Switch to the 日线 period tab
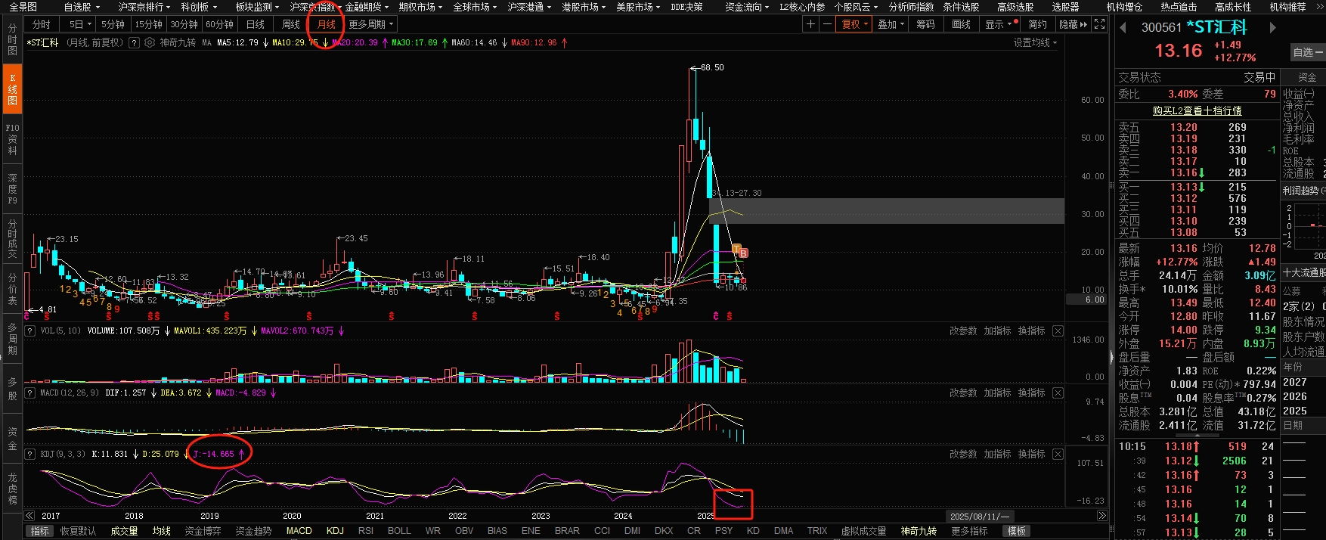The height and width of the screenshot is (540, 1326). pyautogui.click(x=256, y=24)
